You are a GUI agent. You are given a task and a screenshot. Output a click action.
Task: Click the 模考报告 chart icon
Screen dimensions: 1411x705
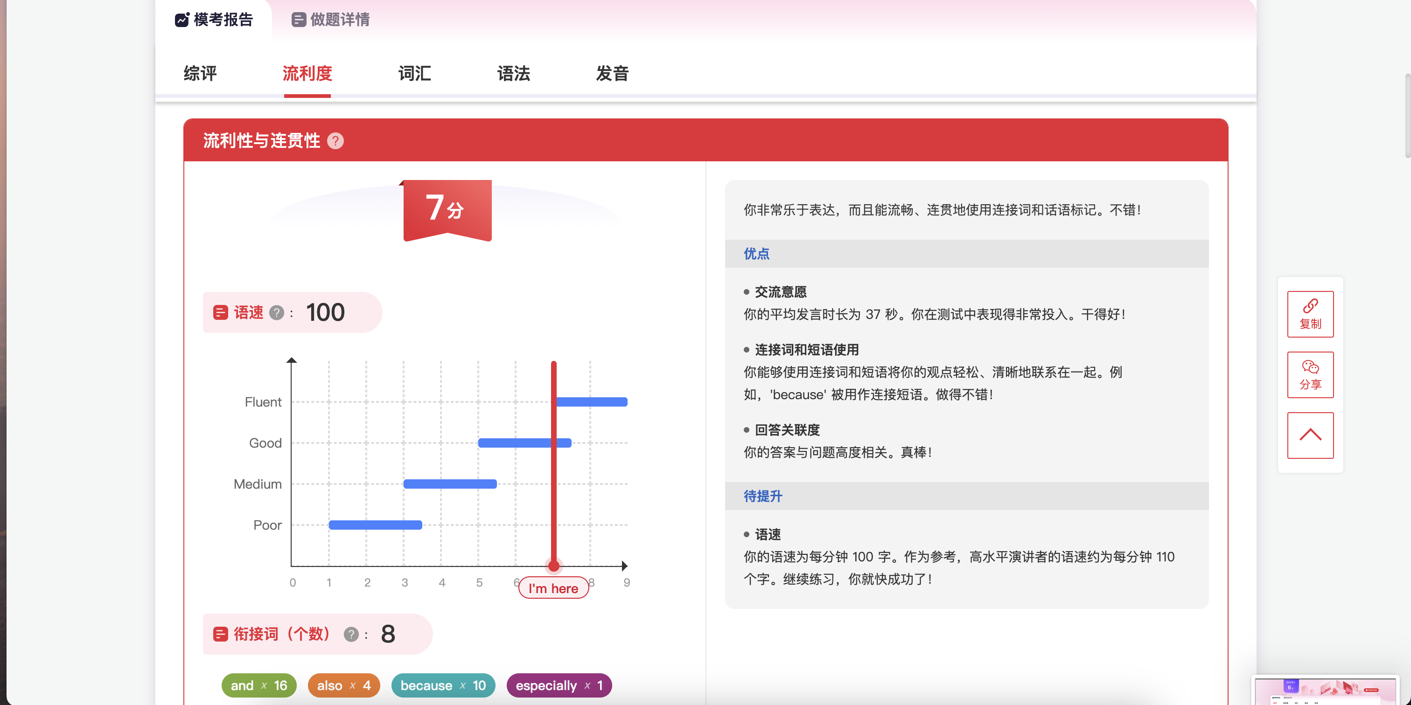coord(182,20)
